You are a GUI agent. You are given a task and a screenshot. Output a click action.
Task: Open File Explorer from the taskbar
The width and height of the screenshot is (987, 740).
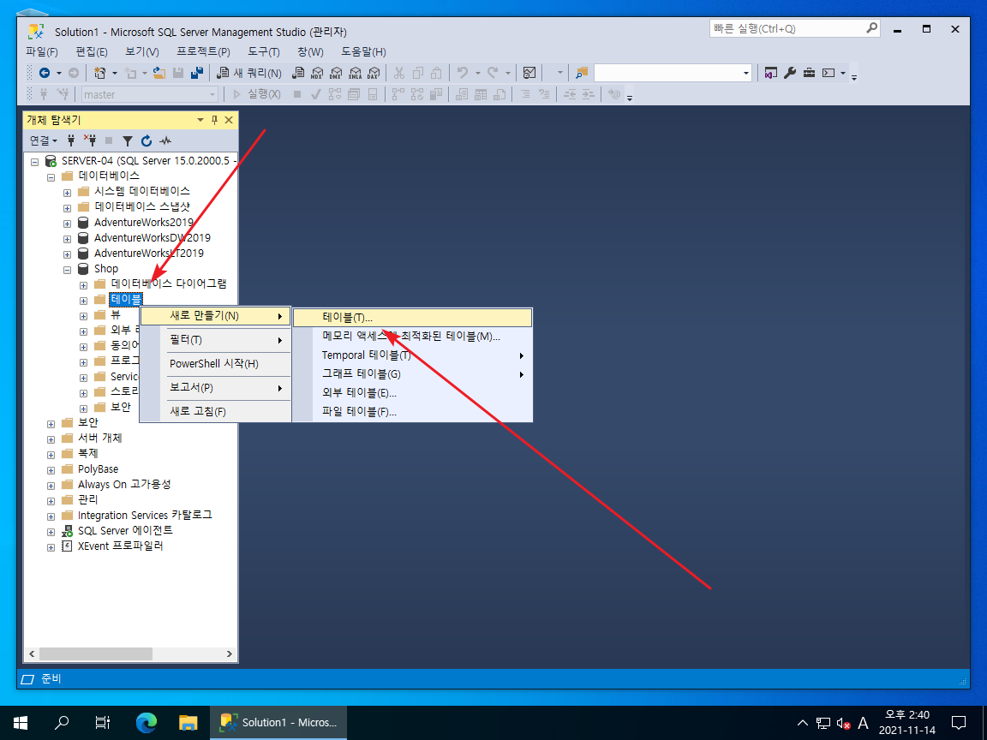click(x=188, y=722)
